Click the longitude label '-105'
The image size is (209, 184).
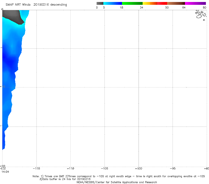pyautogui.click(x=104, y=168)
